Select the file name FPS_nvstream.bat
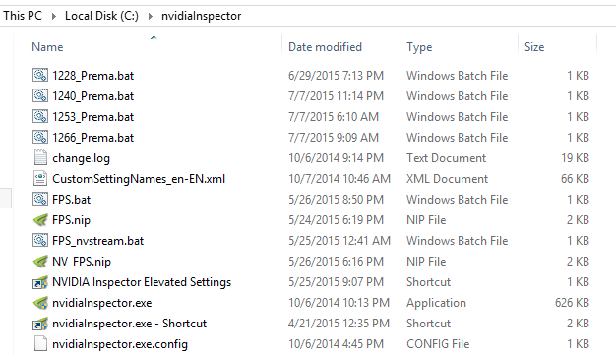This screenshot has height=356, width=616. 98,241
